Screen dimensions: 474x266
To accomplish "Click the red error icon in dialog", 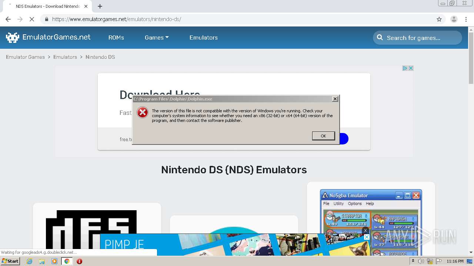I will [143, 112].
